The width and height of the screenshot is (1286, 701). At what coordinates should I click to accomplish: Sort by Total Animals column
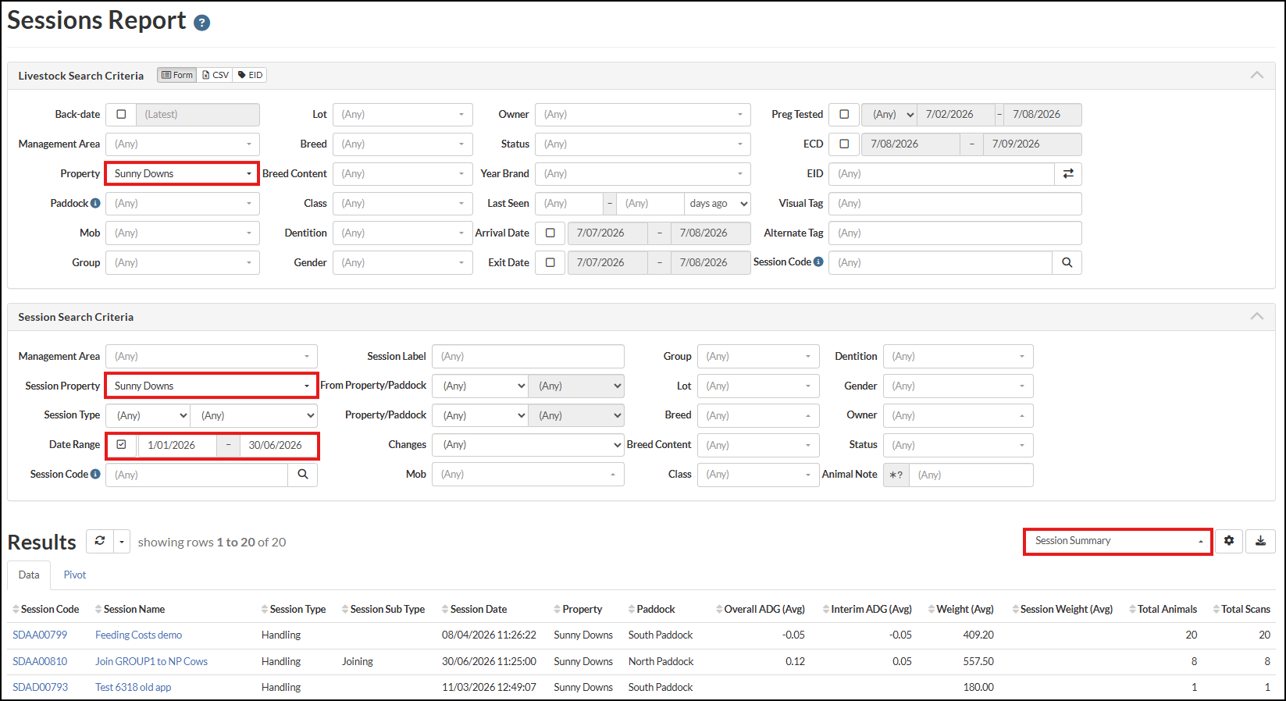[1163, 609]
